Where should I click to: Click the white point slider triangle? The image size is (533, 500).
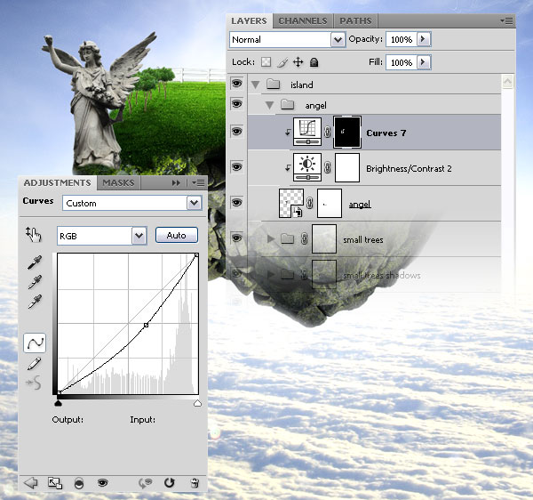[197, 403]
